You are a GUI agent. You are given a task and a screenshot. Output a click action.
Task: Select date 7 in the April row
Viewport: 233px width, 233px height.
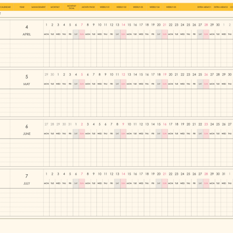tap(82, 25)
